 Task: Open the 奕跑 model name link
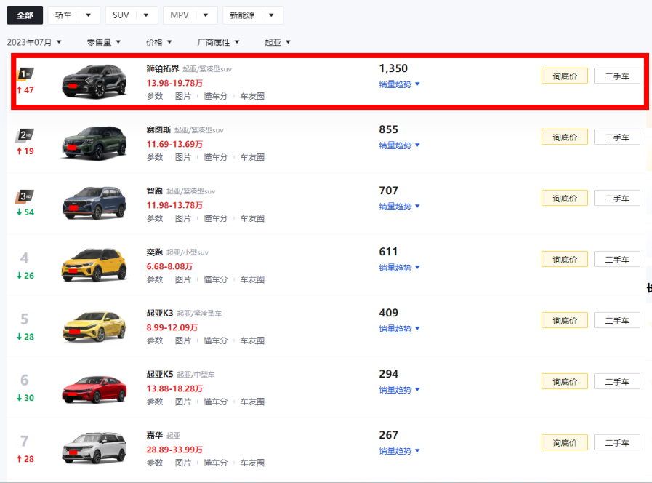click(154, 252)
